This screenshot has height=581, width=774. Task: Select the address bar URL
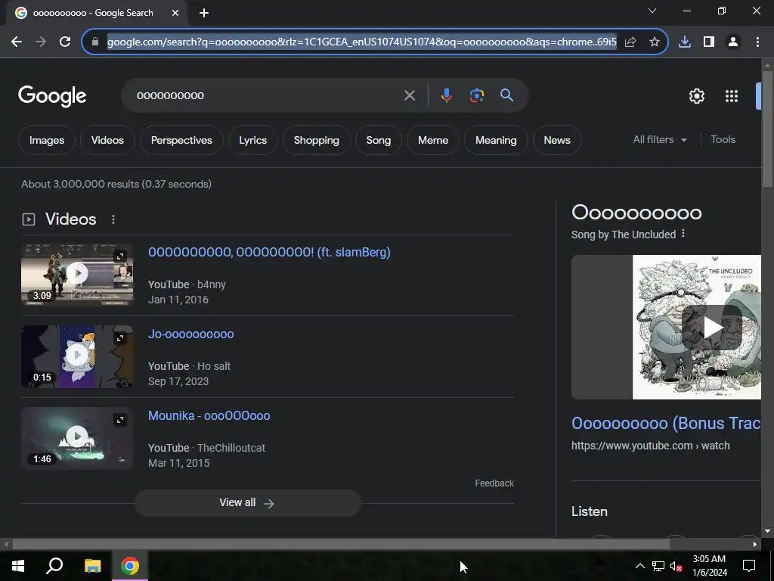pos(362,42)
